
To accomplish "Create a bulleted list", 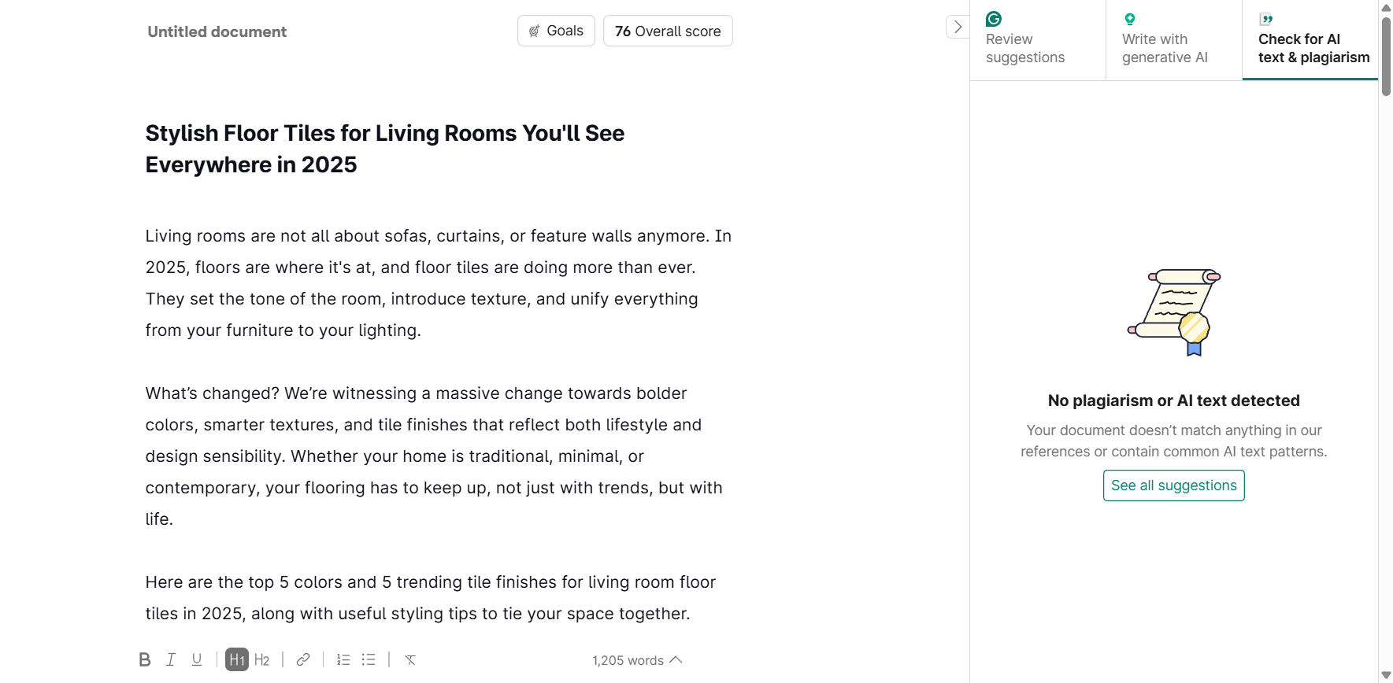I will pyautogui.click(x=369, y=659).
